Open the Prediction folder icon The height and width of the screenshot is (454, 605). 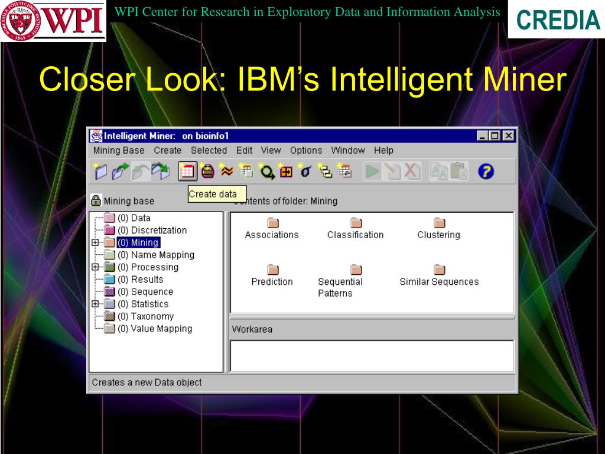pyautogui.click(x=273, y=270)
